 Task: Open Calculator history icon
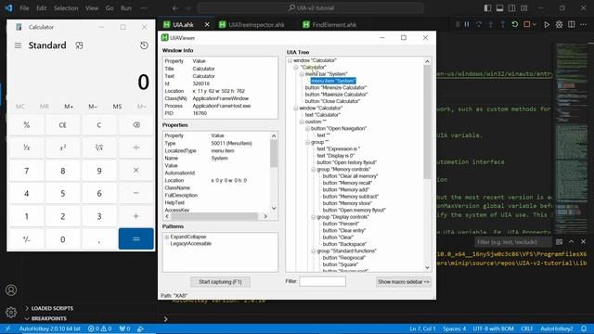click(x=144, y=45)
